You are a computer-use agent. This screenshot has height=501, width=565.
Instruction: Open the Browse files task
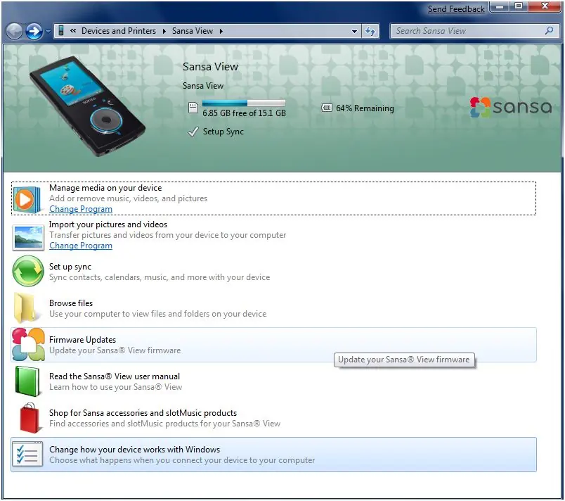(273, 308)
